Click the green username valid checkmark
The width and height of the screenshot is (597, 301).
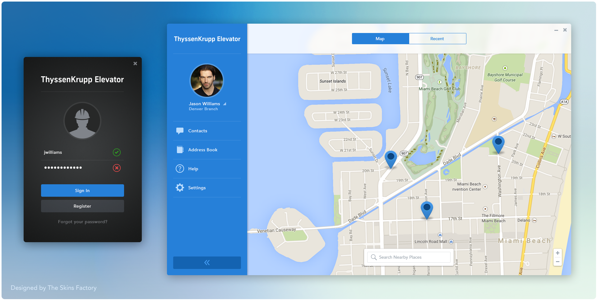click(117, 152)
